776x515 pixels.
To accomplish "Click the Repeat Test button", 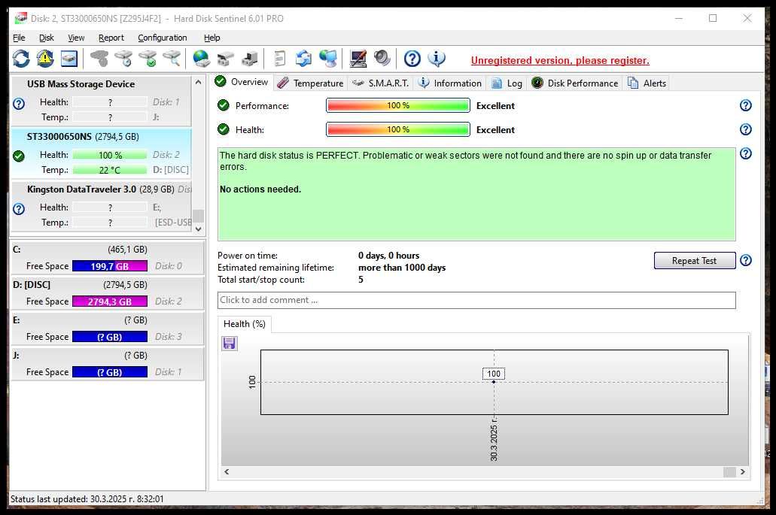I will click(695, 260).
